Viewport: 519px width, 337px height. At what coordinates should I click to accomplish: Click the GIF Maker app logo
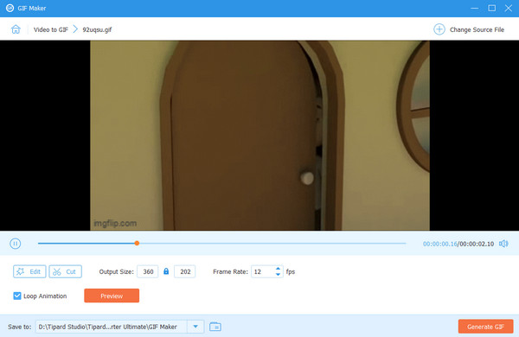pyautogui.click(x=10, y=8)
